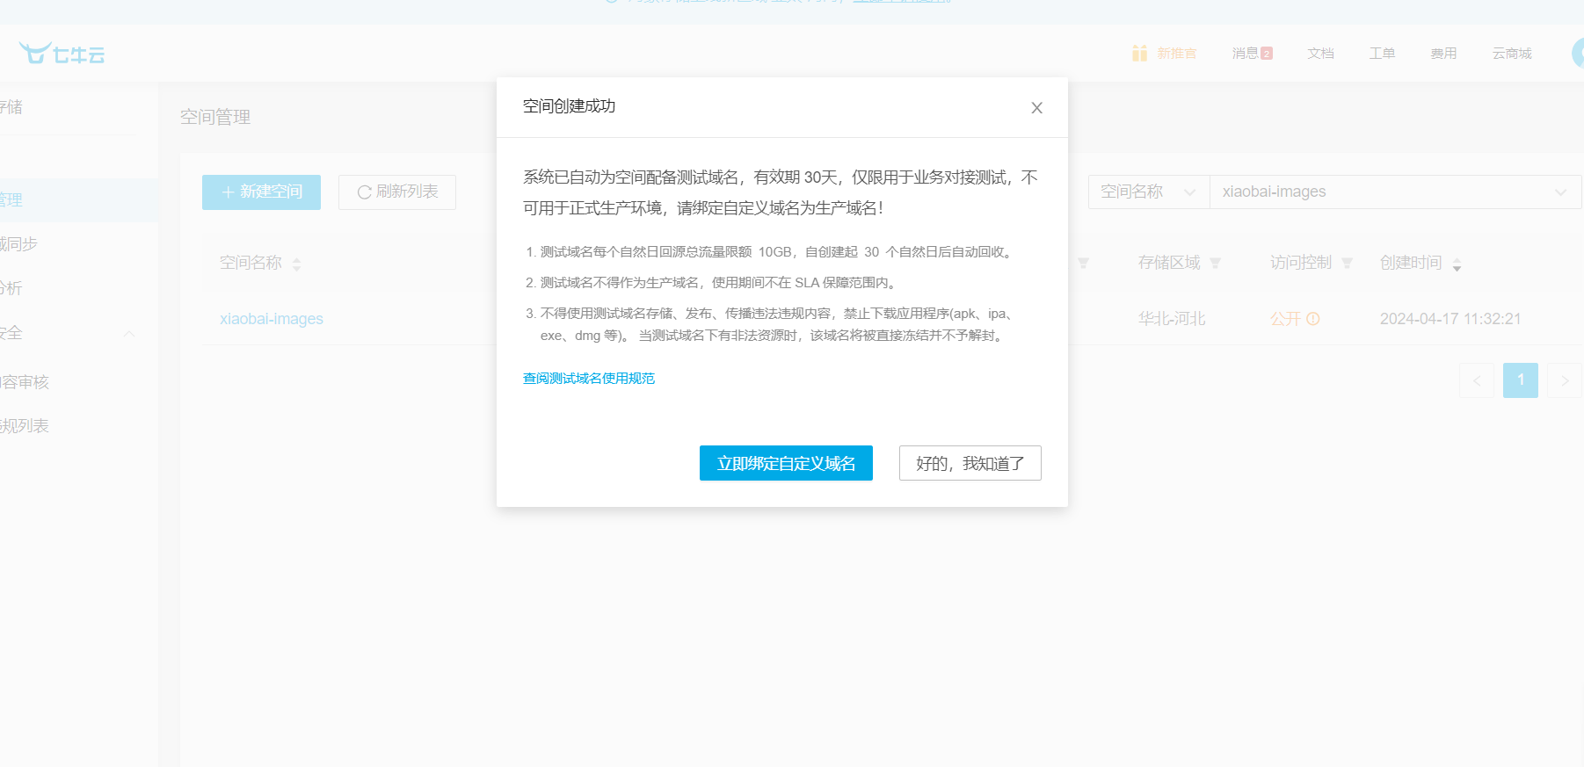Close the 空间创建成功 dialog with X

1037,108
